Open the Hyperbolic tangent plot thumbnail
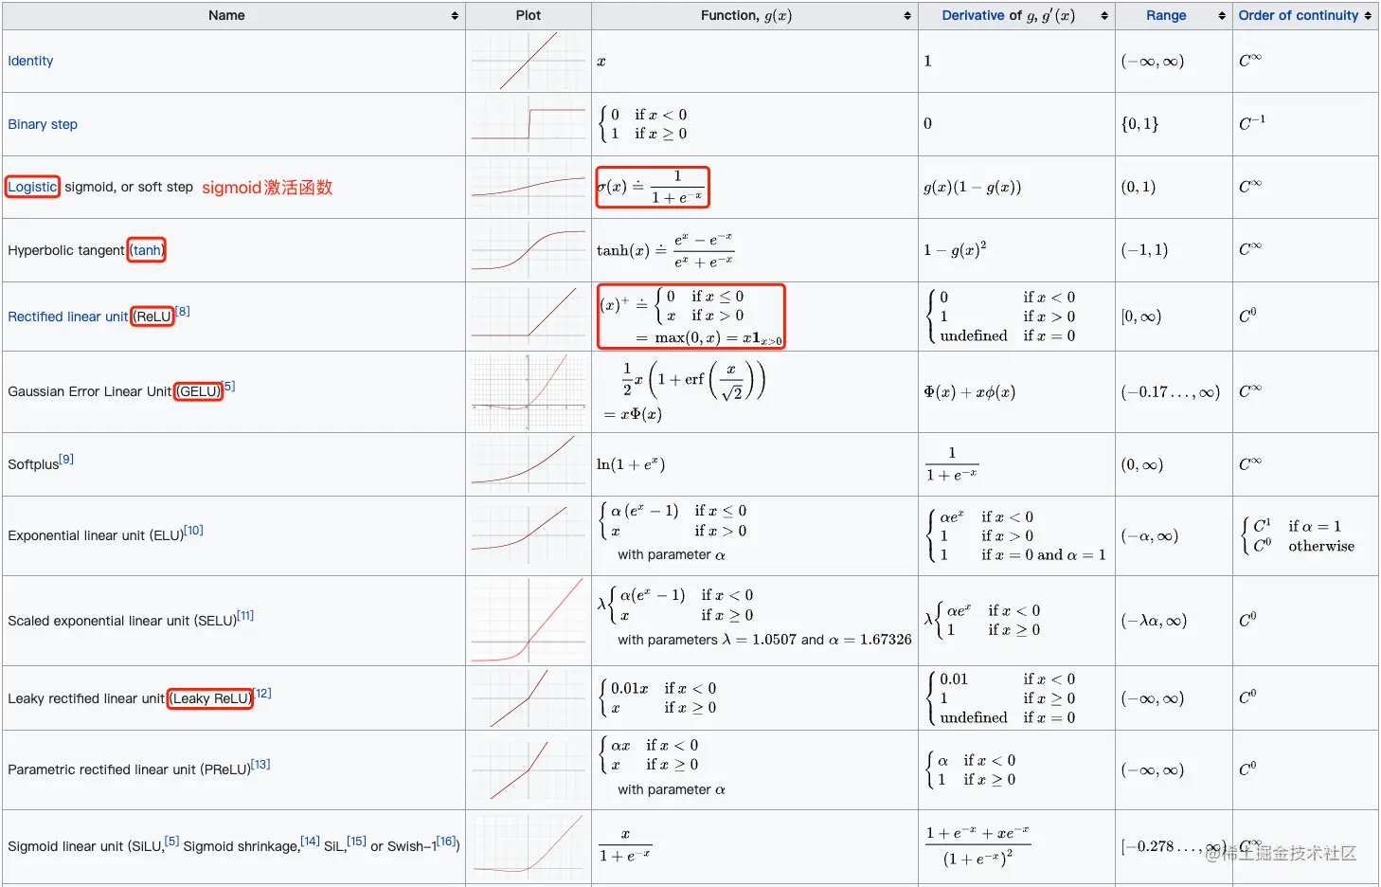Viewport: 1381px width, 887px height. tap(529, 250)
